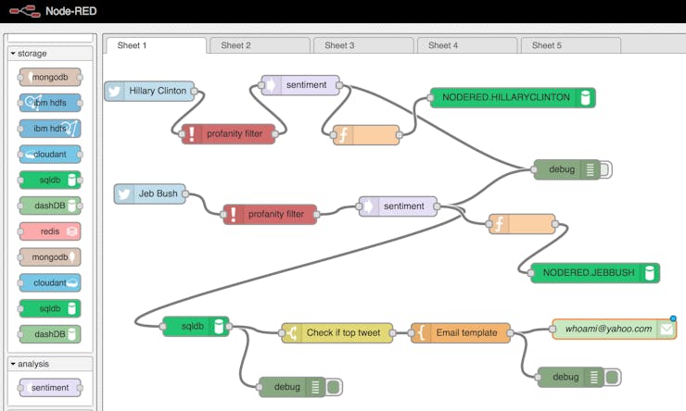Select the second cloudant palette node

[x=50, y=283]
